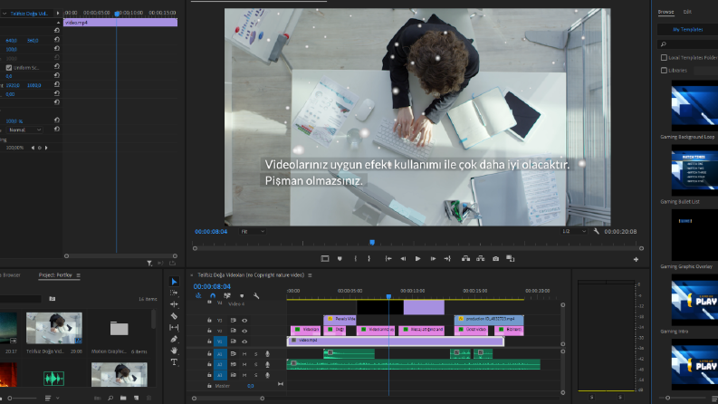Toggle the V1 track lock

coord(209,341)
